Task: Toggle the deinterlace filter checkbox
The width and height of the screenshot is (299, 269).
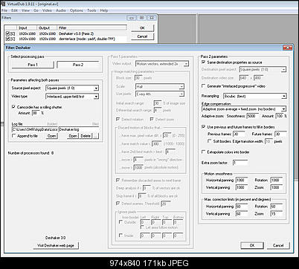Action: point(7,39)
